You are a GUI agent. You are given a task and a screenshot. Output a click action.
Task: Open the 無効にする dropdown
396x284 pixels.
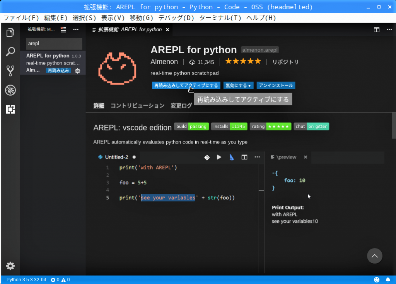tap(238, 85)
